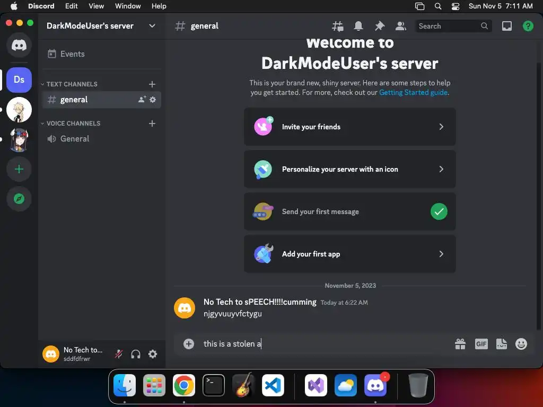
Task: Click the Invite your friends chevron
Action: pos(441,127)
